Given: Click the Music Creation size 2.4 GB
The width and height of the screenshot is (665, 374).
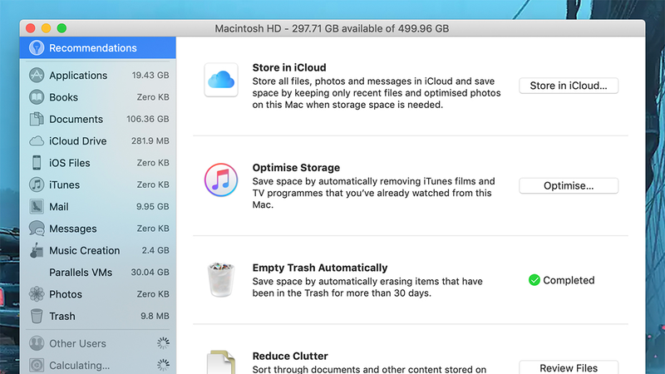Looking at the screenshot, I should 155,251.
